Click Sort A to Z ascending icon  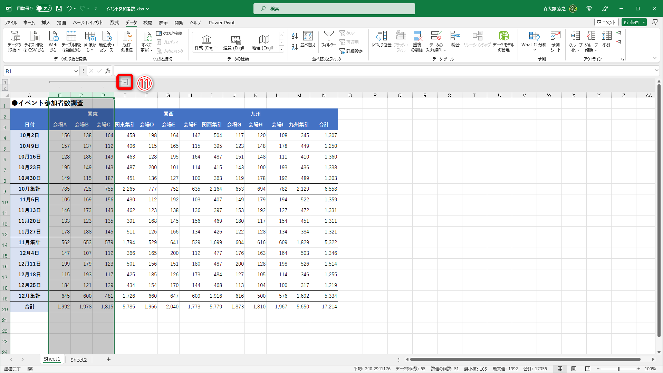click(295, 36)
